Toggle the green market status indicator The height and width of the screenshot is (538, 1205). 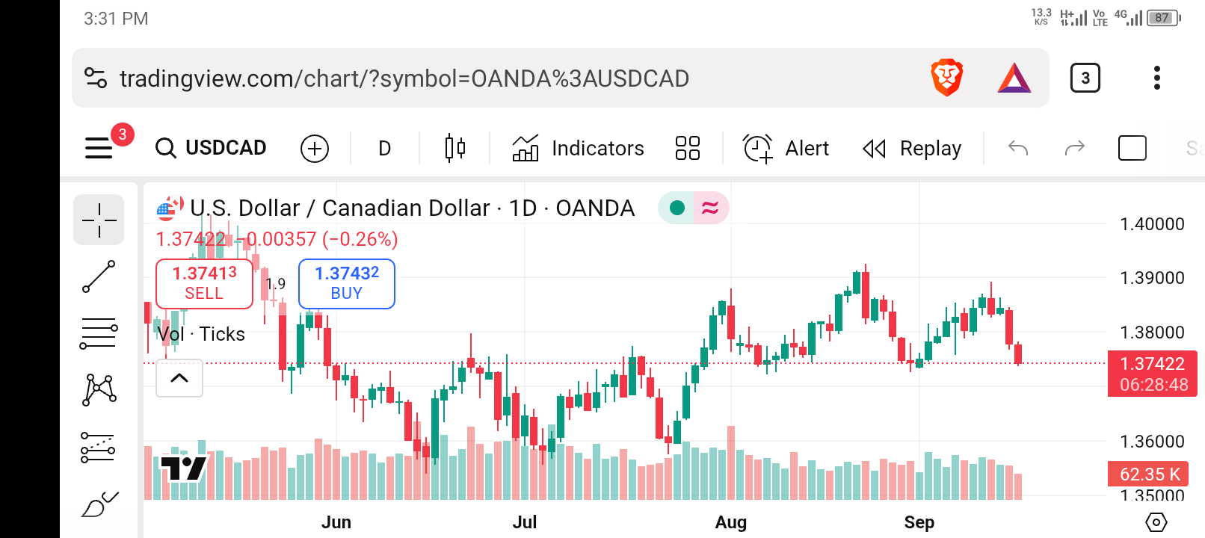pyautogui.click(x=677, y=208)
